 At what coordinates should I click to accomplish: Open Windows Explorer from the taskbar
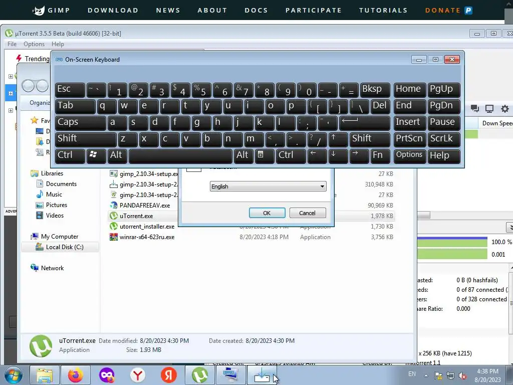45,375
